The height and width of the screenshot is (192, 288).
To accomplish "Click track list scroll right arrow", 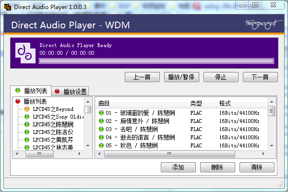I will coord(263,154).
